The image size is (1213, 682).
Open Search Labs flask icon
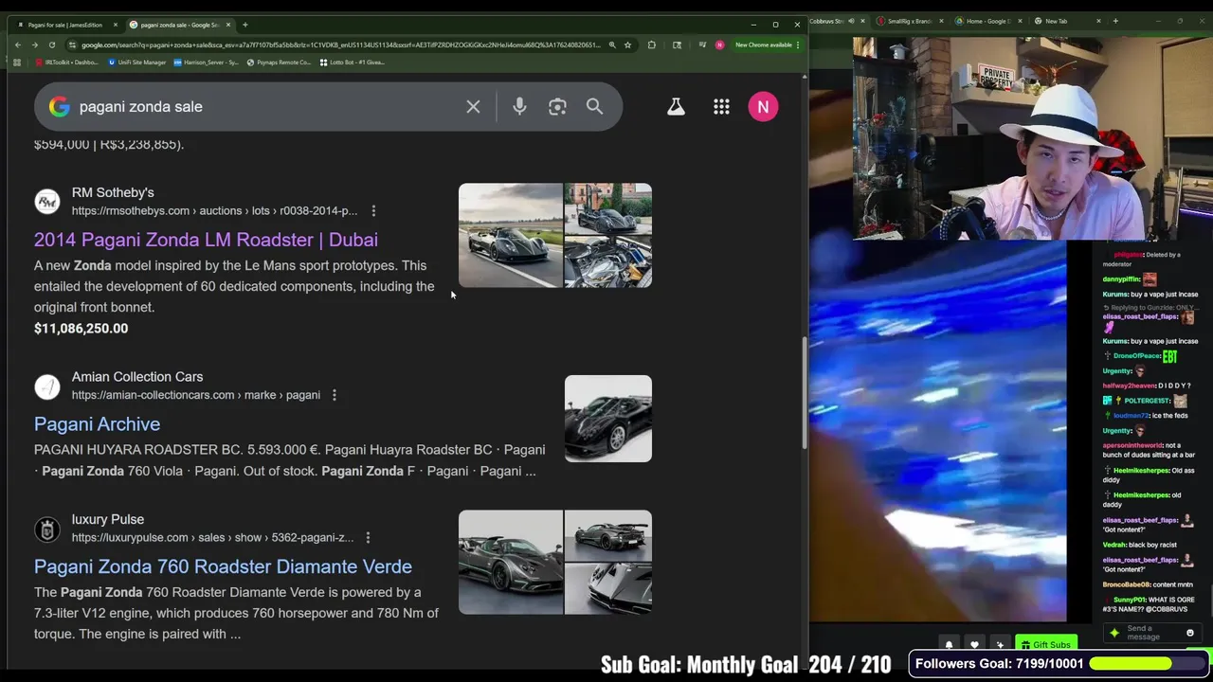pyautogui.click(x=676, y=107)
